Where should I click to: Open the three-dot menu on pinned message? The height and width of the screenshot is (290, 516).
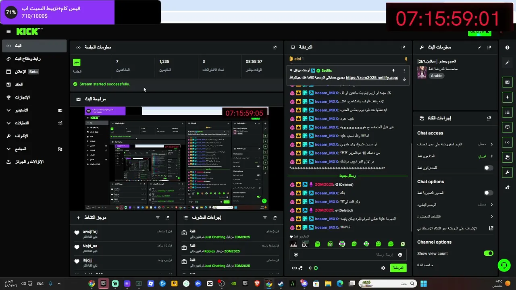(x=404, y=70)
